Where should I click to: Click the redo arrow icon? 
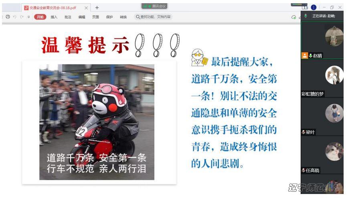(22, 17)
